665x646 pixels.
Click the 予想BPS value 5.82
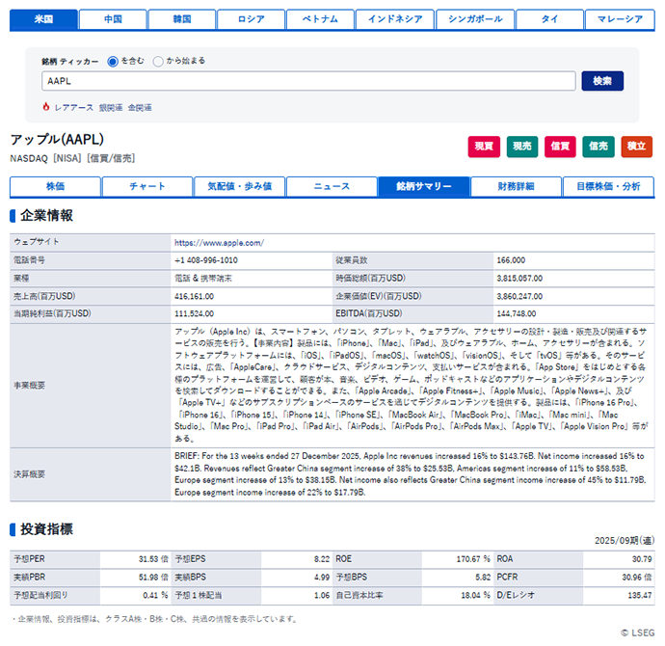click(x=483, y=578)
